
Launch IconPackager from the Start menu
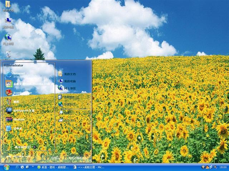pyautogui.click(x=19, y=93)
